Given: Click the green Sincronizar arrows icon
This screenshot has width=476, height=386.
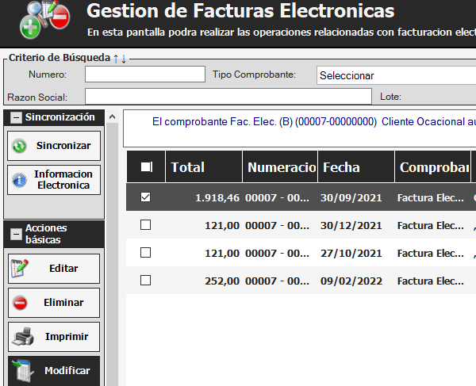Looking at the screenshot, I should click(20, 147).
